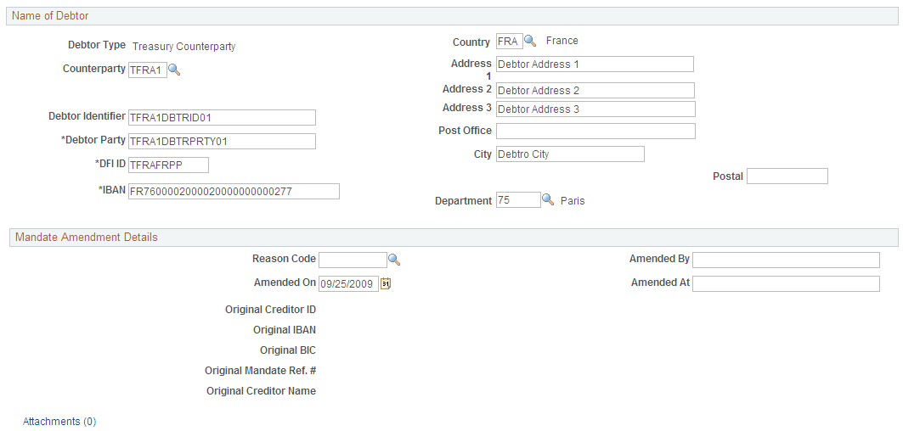Click the Paris department description

[x=573, y=201]
